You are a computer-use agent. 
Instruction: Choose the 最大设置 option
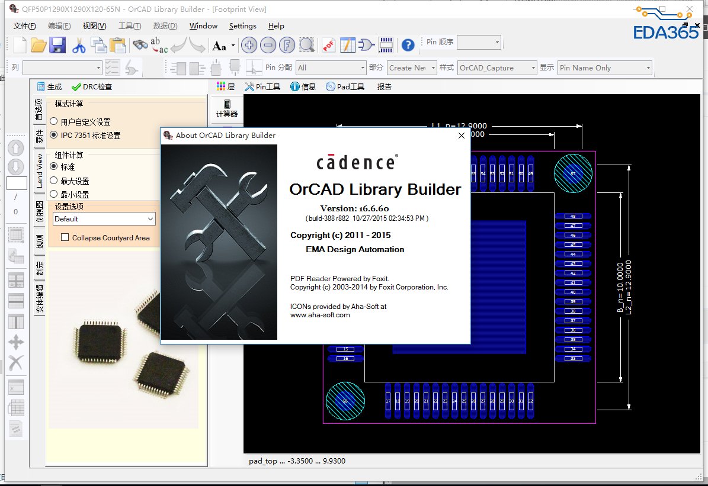tap(54, 181)
